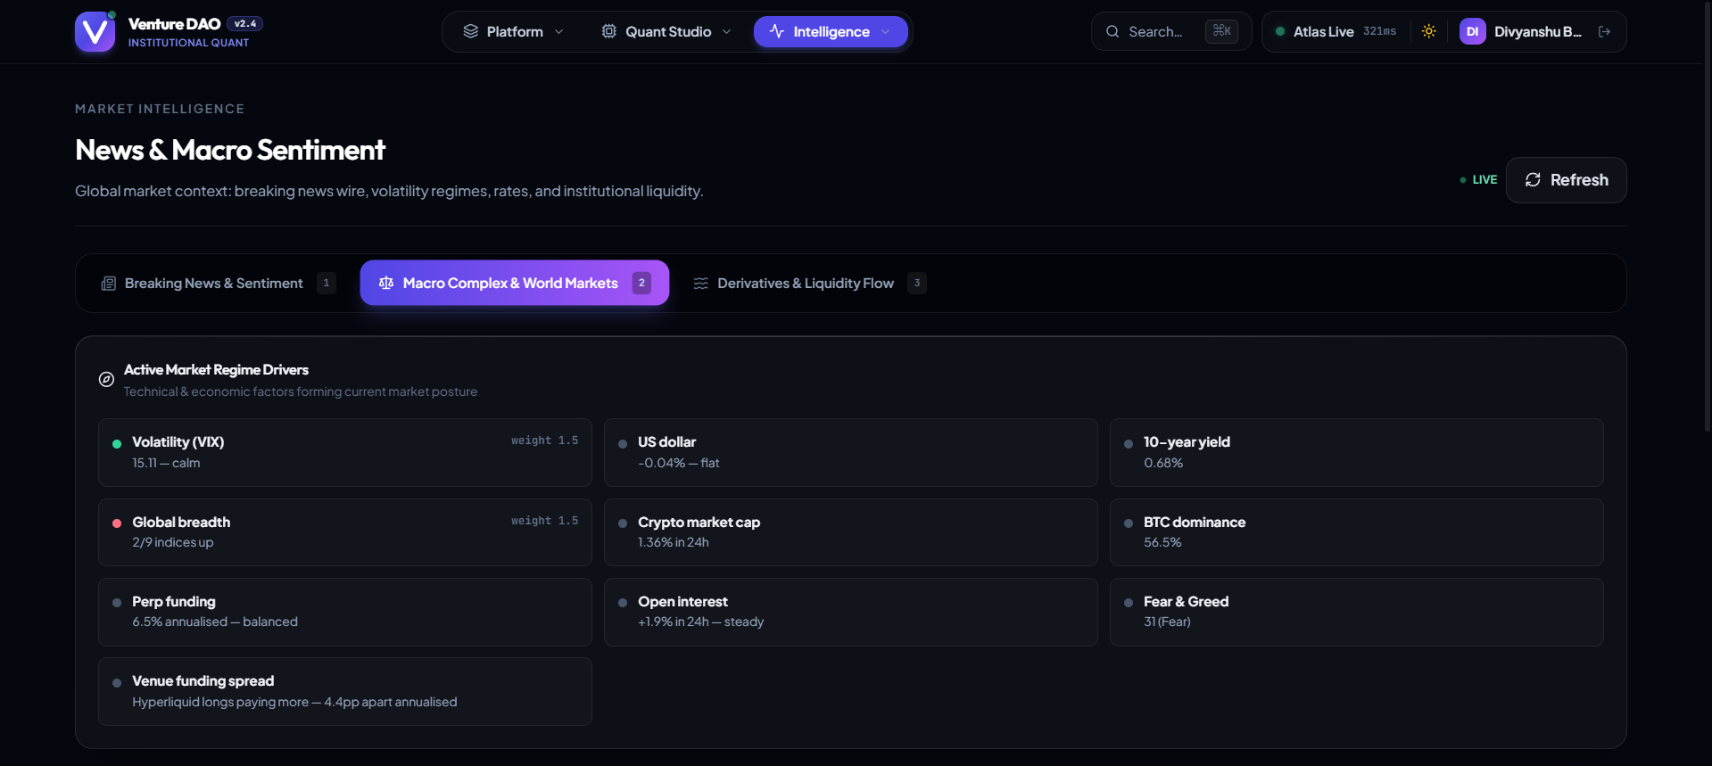Click the Derivatives waves icon
Screen dimensions: 1712x766
point(701,284)
